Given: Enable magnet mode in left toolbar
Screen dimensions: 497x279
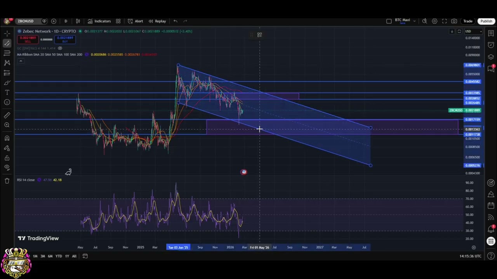Looking at the screenshot, I should pyautogui.click(x=7, y=138).
